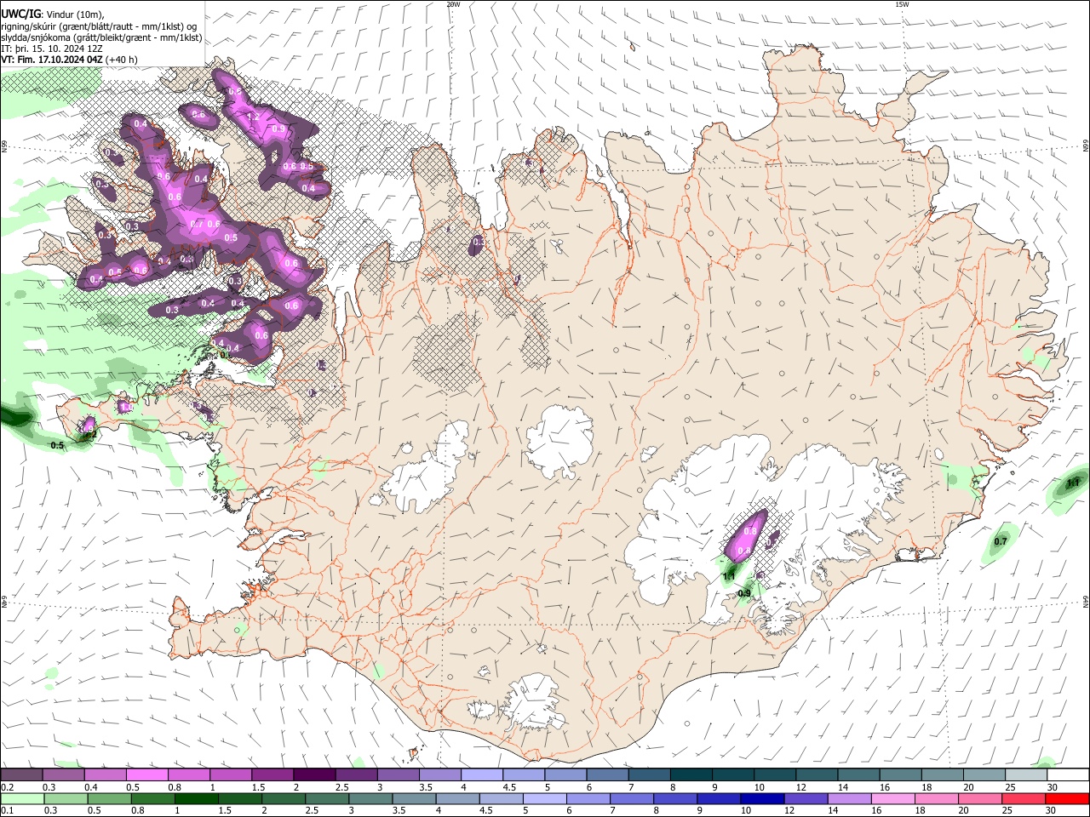Click the pale pink 16 swatch in lower legend
The height and width of the screenshot is (817, 1090).
(892, 798)
